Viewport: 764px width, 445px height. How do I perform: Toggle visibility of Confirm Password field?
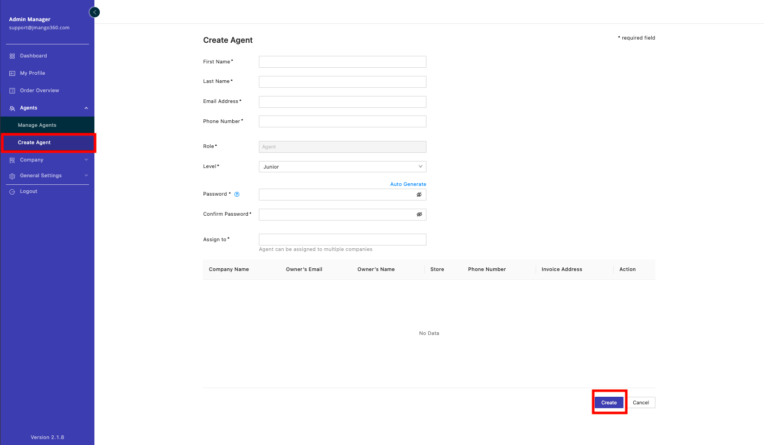(x=419, y=215)
